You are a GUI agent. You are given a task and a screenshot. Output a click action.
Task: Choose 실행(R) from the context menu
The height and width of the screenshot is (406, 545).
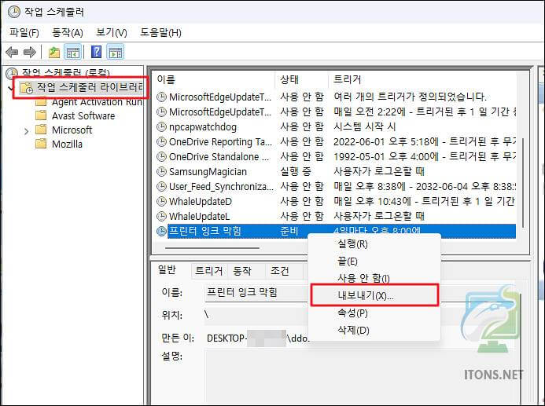coord(374,244)
